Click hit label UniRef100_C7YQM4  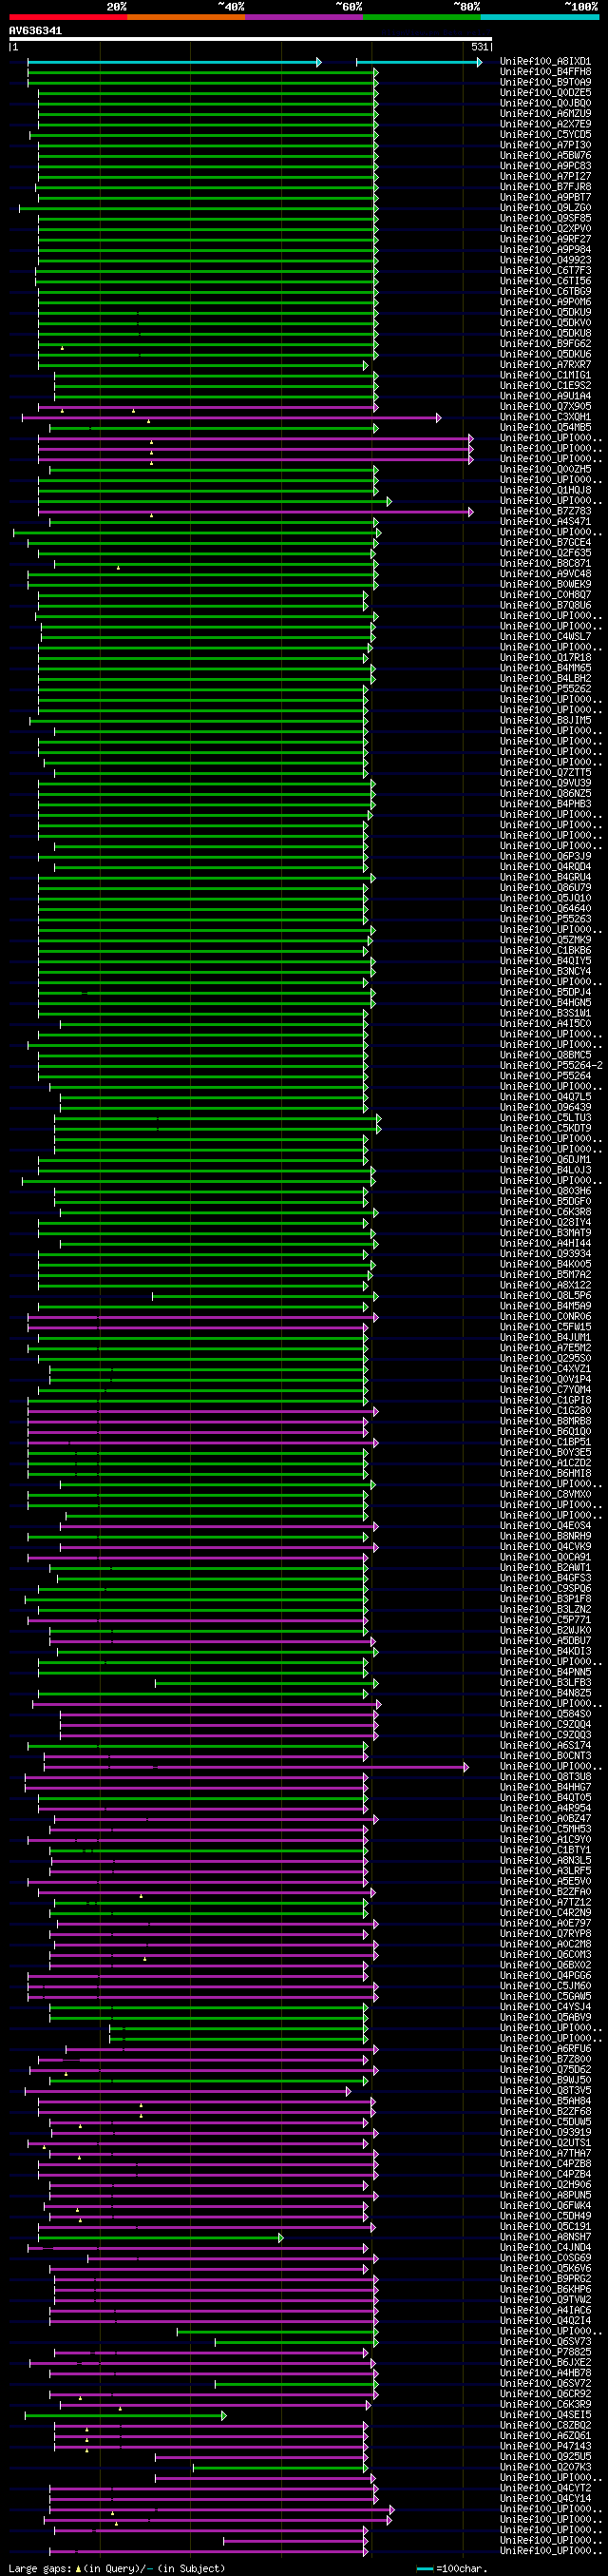click(545, 1390)
